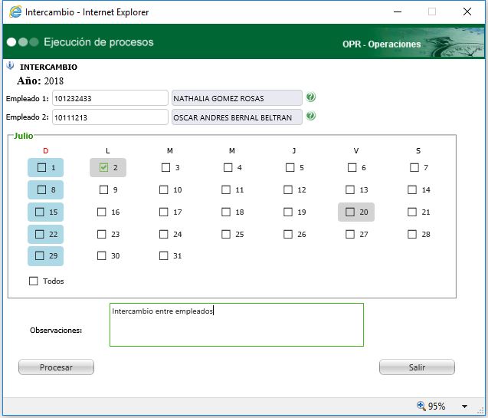Check the day 6 checkbox
488x418 pixels.
click(352, 167)
